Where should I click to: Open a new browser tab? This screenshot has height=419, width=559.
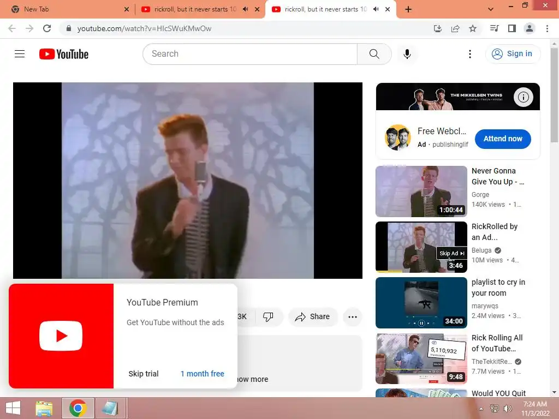[408, 9]
